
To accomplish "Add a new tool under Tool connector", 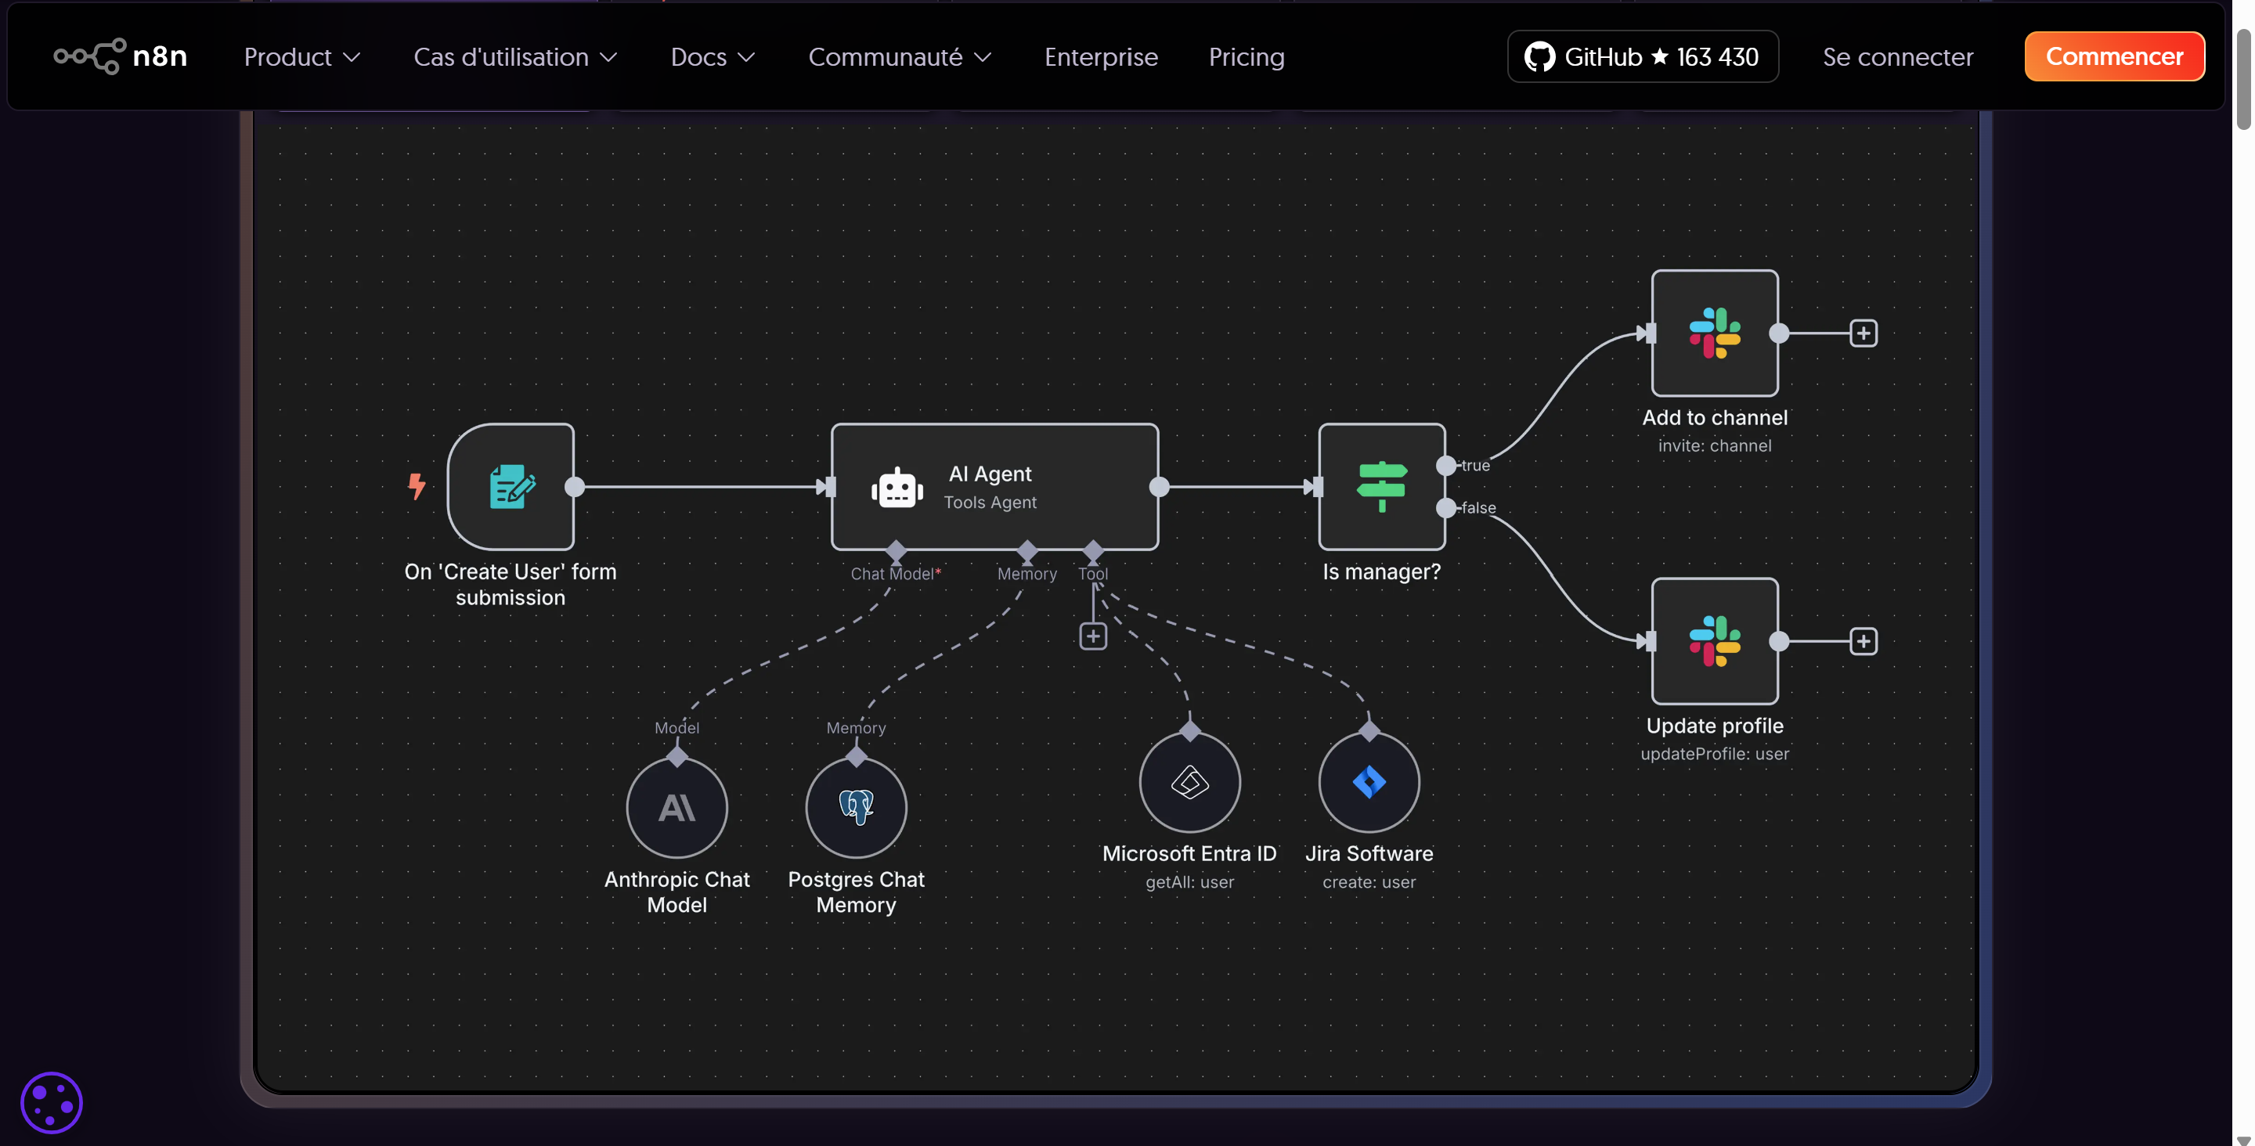I will 1092,636.
